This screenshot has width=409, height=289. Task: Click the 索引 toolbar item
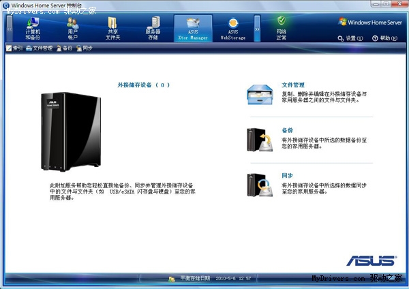[14, 48]
